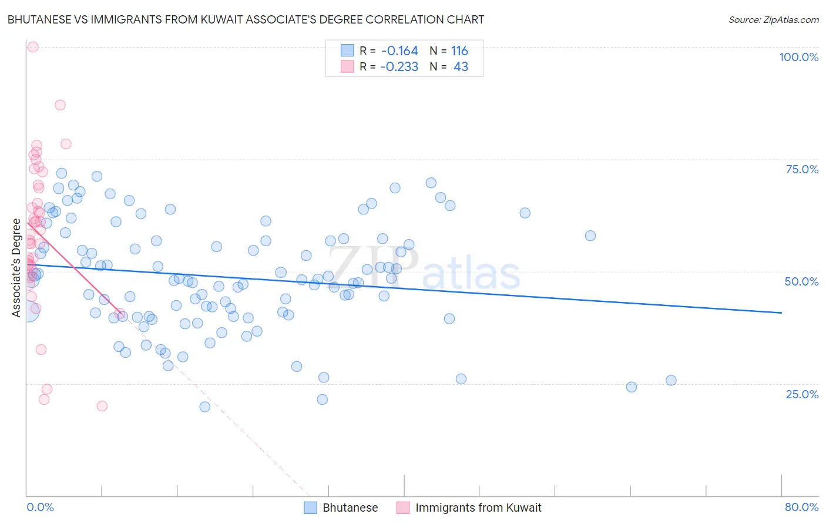
Task: Select the Bhutanese legend label
Action: 350,508
